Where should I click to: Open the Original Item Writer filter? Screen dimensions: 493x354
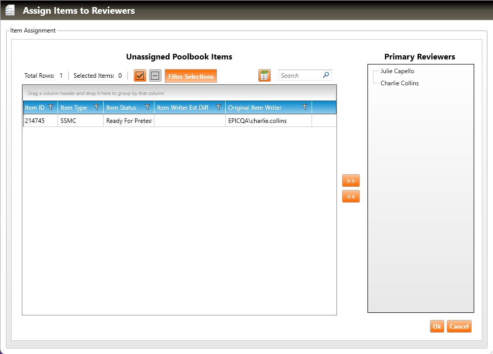coord(305,107)
